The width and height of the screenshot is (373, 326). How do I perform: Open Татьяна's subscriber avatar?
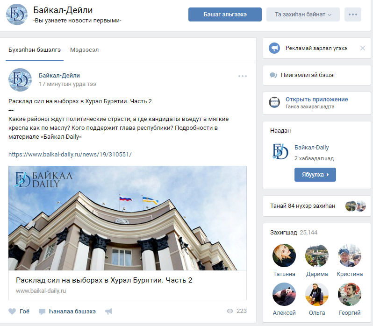[284, 255]
